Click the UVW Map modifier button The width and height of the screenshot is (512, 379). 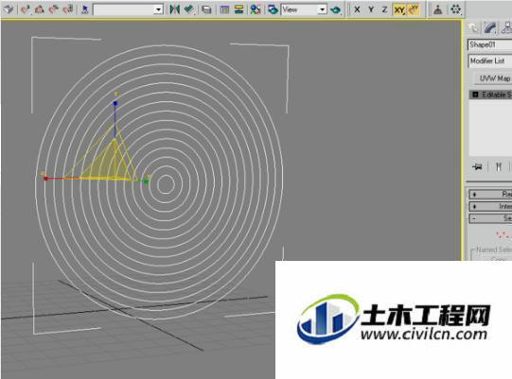(493, 78)
